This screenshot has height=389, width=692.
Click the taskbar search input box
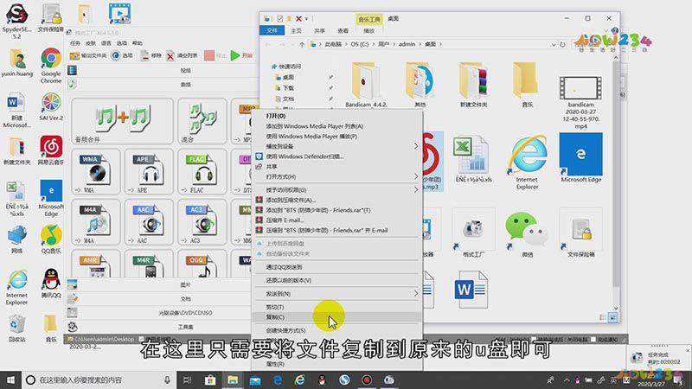coord(99,379)
